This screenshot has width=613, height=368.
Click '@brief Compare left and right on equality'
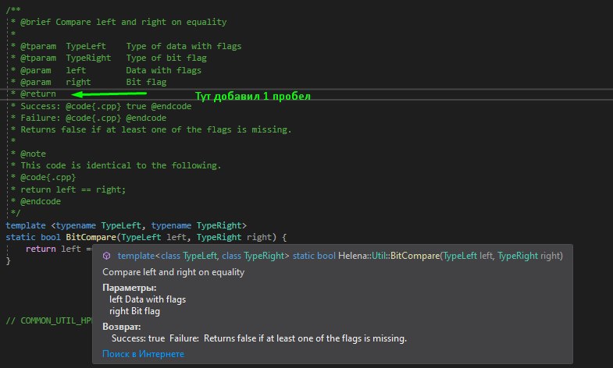[123, 22]
